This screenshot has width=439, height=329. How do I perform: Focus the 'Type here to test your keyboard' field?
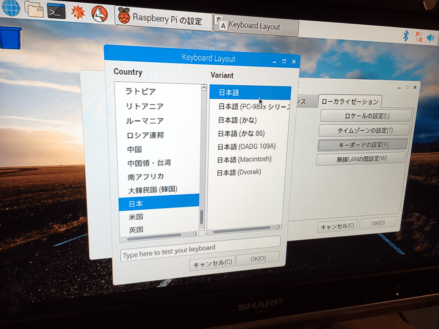coord(200,248)
